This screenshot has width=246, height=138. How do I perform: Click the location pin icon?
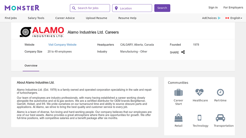point(116,8)
